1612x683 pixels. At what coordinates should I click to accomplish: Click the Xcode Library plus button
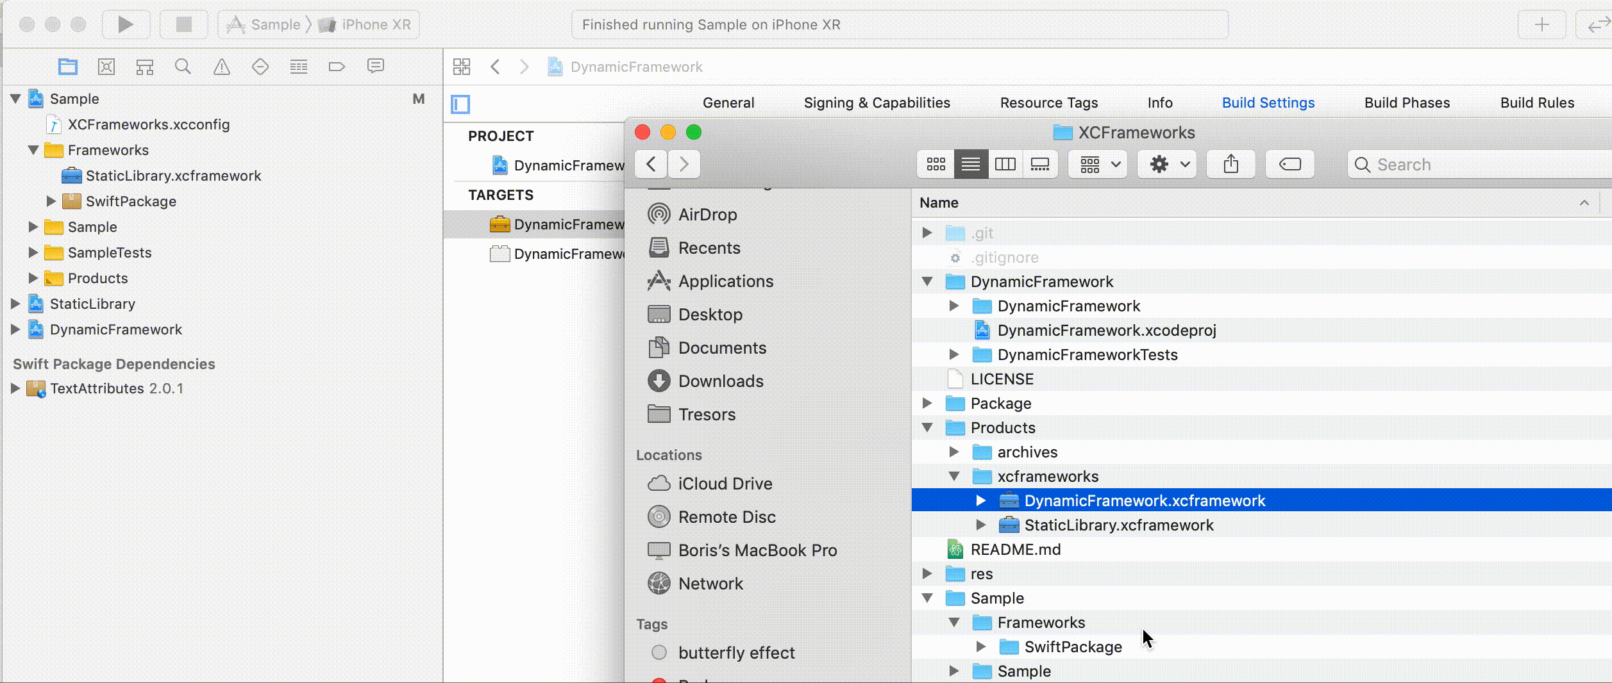[x=1542, y=25]
